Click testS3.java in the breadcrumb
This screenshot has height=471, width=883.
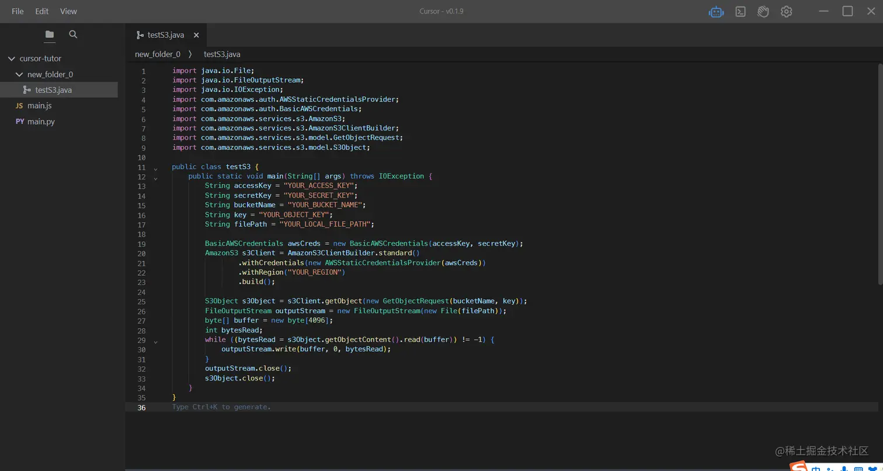[x=222, y=54]
